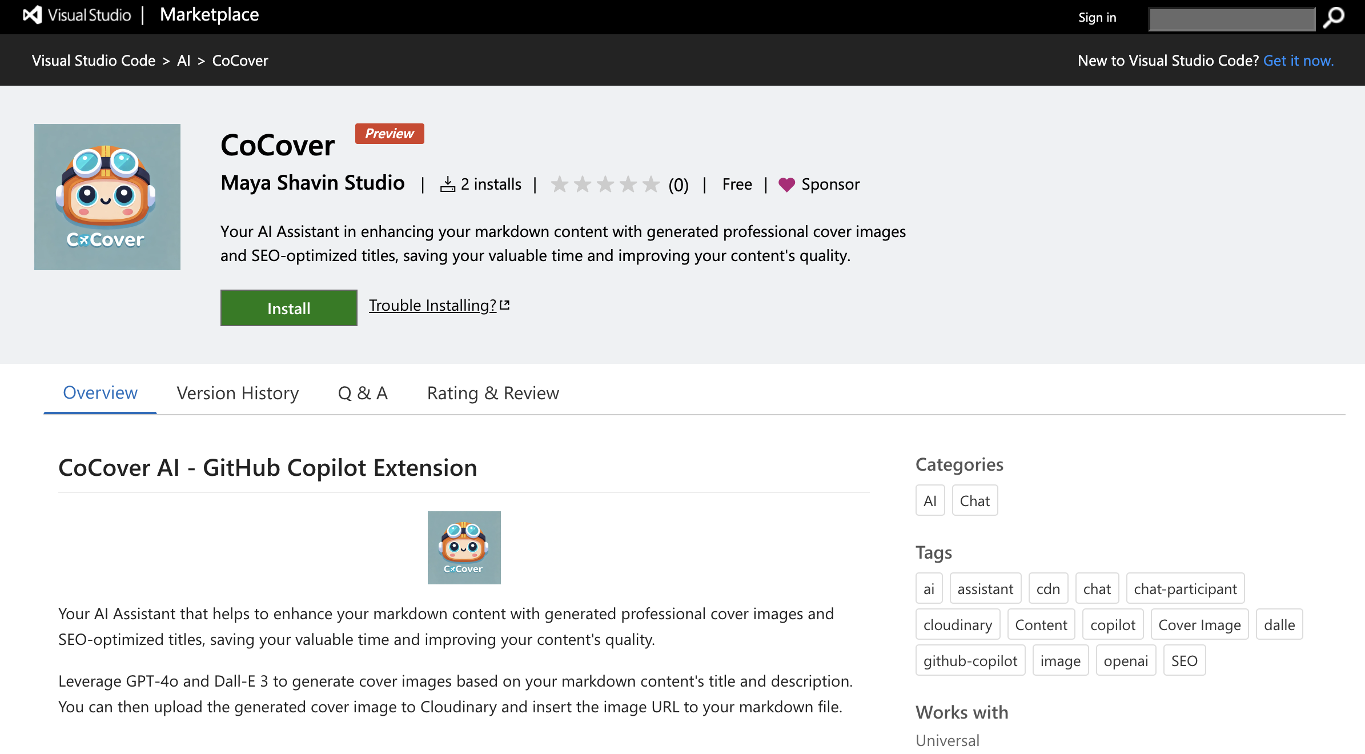Image resolution: width=1365 pixels, height=754 pixels.
Task: Click the Get it now link
Action: click(x=1299, y=61)
